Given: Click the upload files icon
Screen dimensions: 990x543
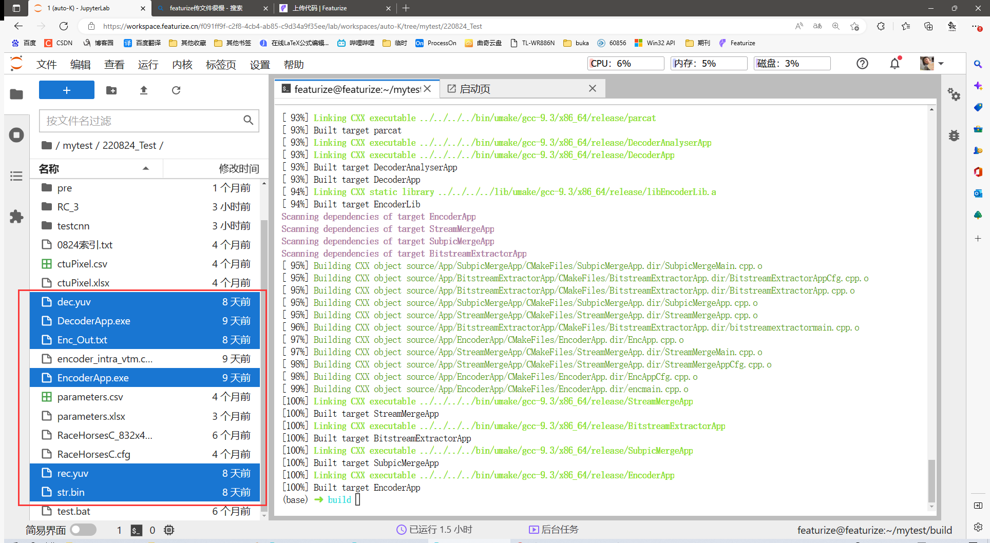Looking at the screenshot, I should tap(144, 90).
